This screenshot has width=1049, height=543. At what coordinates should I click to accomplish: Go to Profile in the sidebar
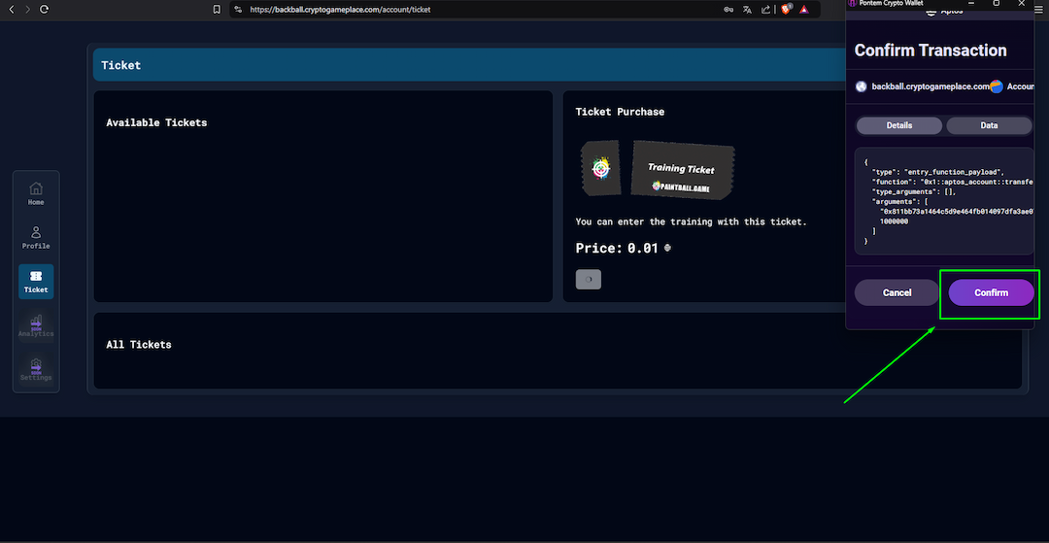coord(36,237)
